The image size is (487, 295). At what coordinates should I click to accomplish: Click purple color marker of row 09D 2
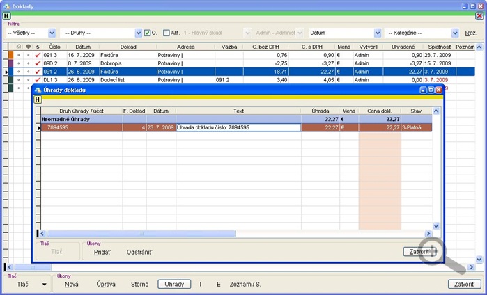pos(10,63)
